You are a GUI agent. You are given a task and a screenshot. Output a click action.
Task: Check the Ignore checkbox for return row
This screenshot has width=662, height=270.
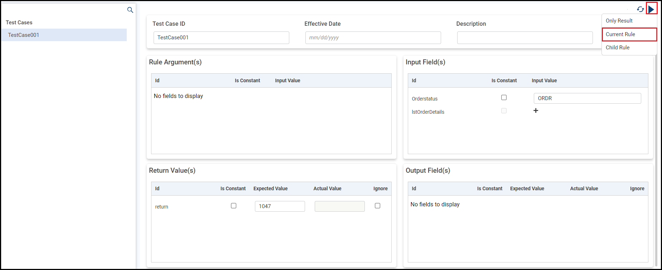coord(377,206)
